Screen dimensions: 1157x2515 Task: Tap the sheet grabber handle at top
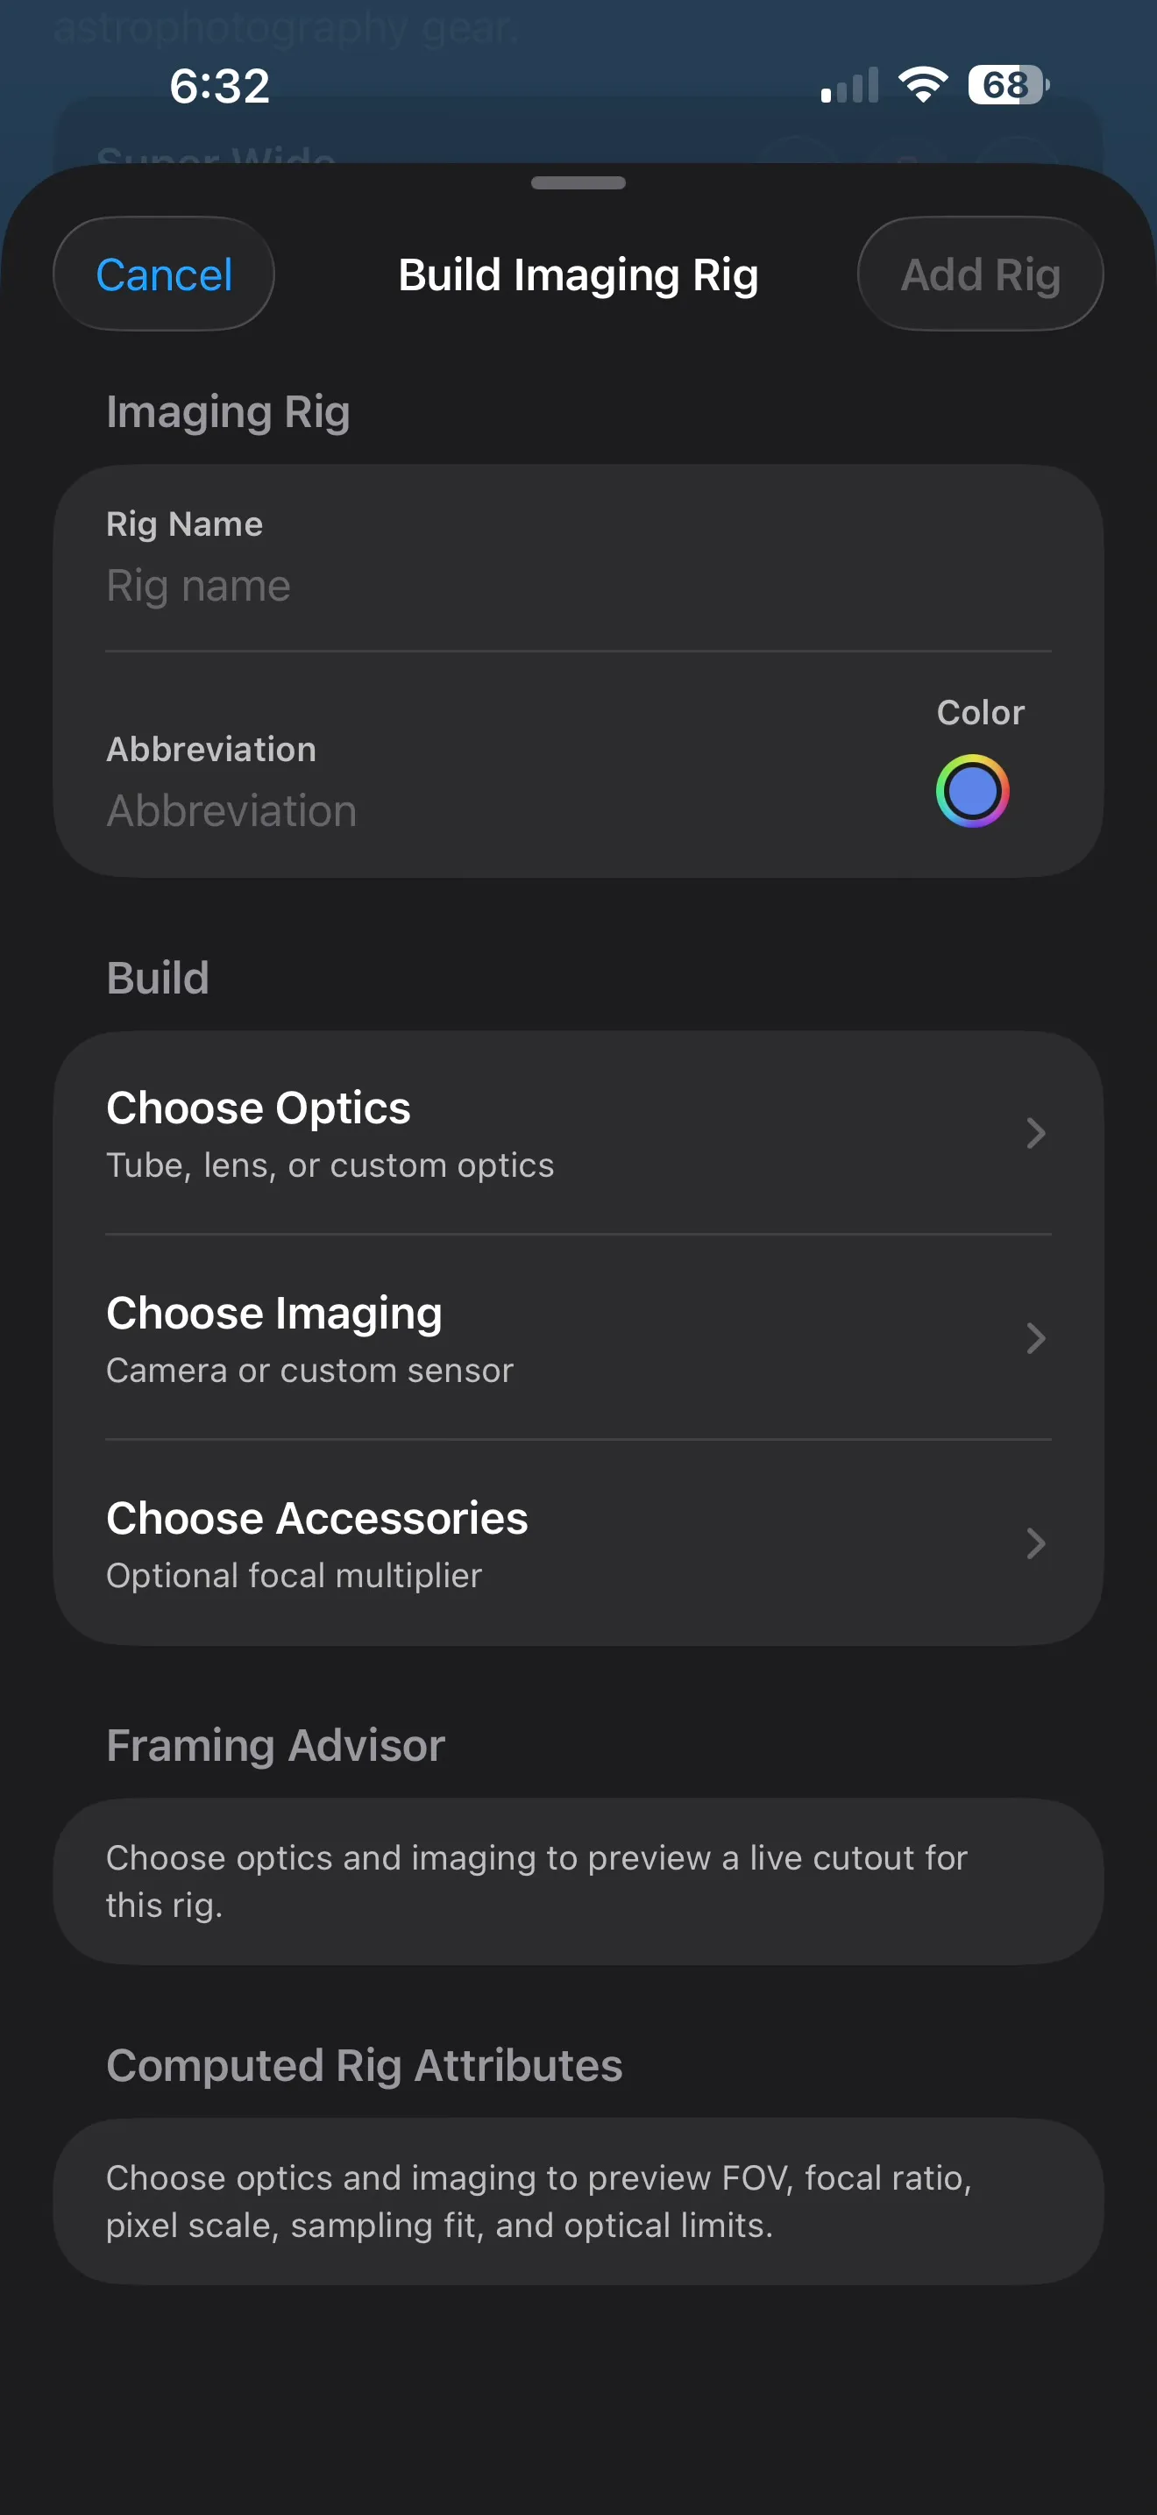(578, 182)
